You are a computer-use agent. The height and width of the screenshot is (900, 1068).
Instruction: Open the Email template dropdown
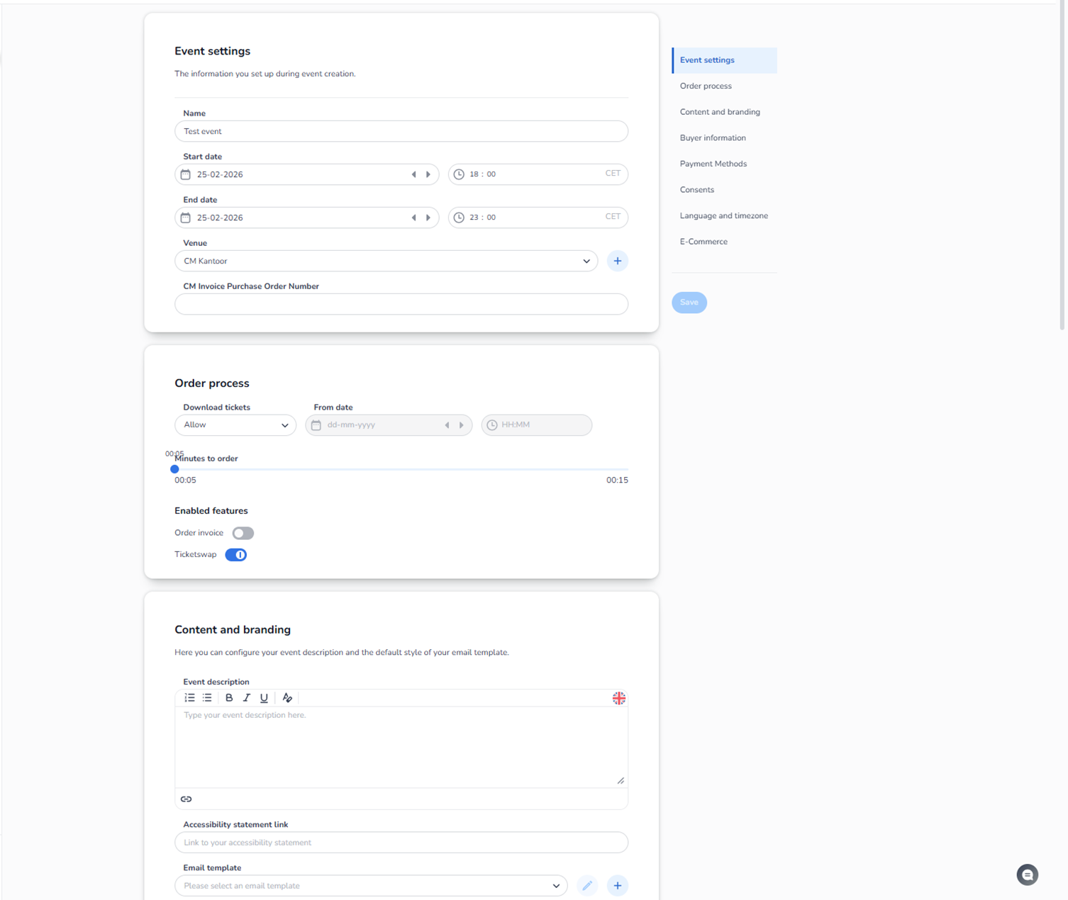click(371, 886)
